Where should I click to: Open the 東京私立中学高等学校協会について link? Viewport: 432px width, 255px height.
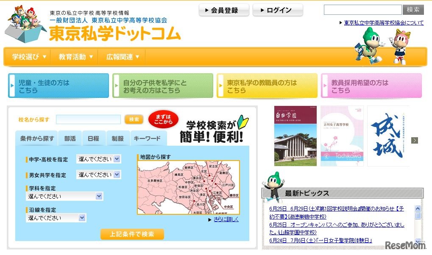pos(381,22)
